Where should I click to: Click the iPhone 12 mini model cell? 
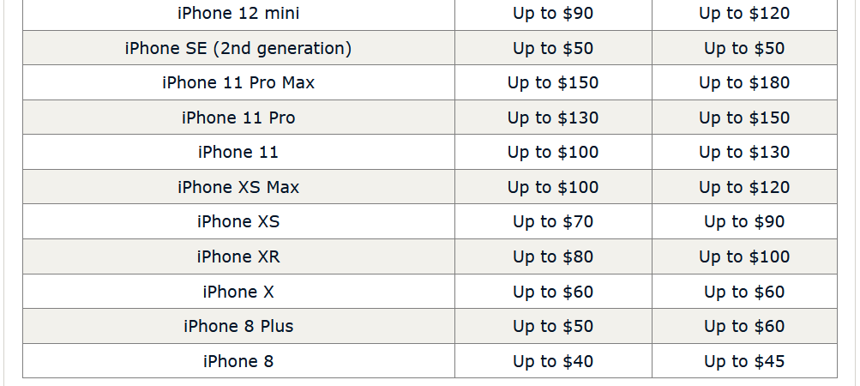(238, 14)
